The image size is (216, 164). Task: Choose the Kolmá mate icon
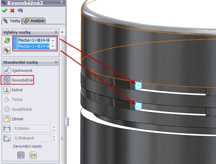tap(7, 90)
